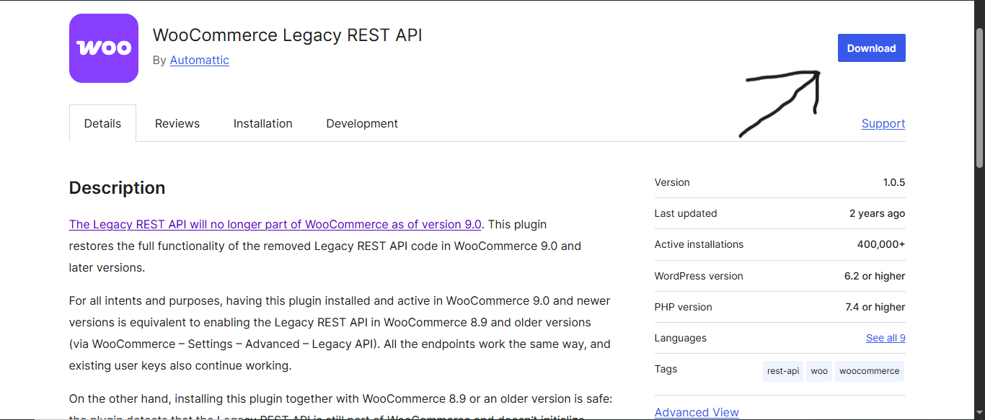This screenshot has width=985, height=420.
Task: Click the version value 1.0.5
Action: tap(894, 182)
